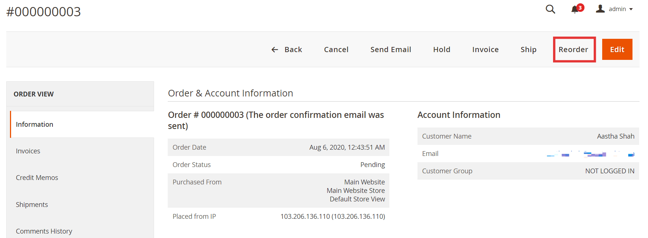Click the admin user avatar icon
The height and width of the screenshot is (238, 648).
tap(600, 8)
